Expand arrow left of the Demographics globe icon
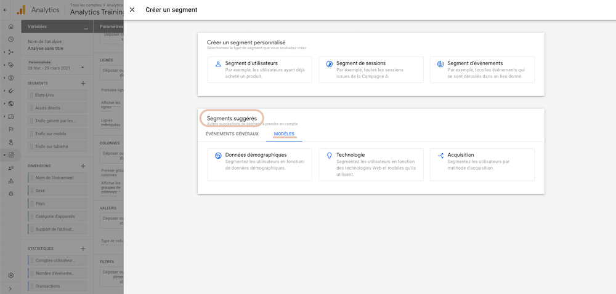 point(4,103)
